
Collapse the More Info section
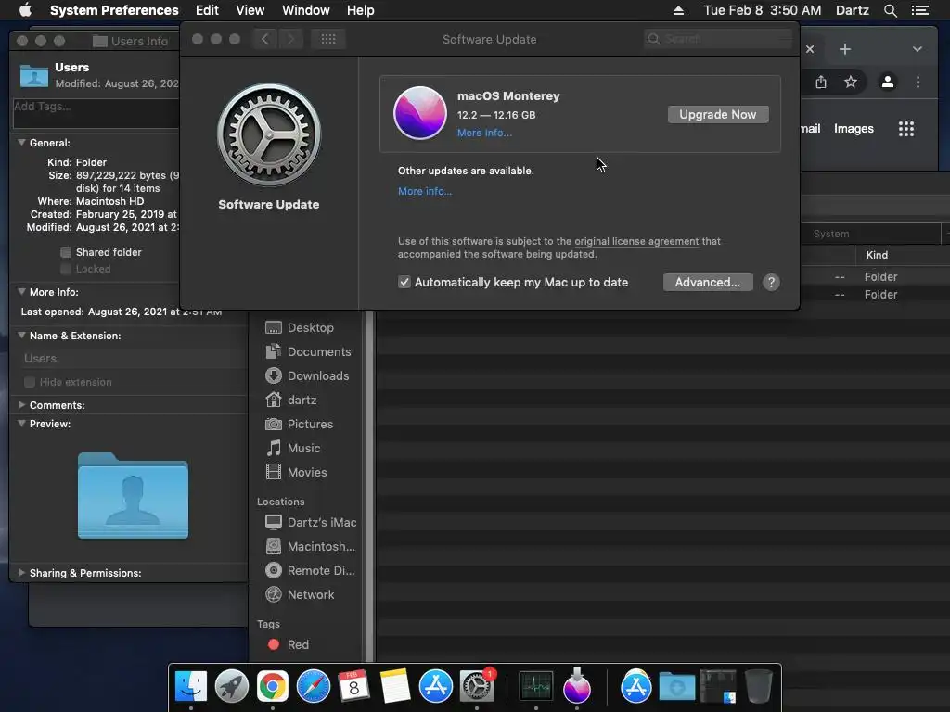click(x=22, y=292)
